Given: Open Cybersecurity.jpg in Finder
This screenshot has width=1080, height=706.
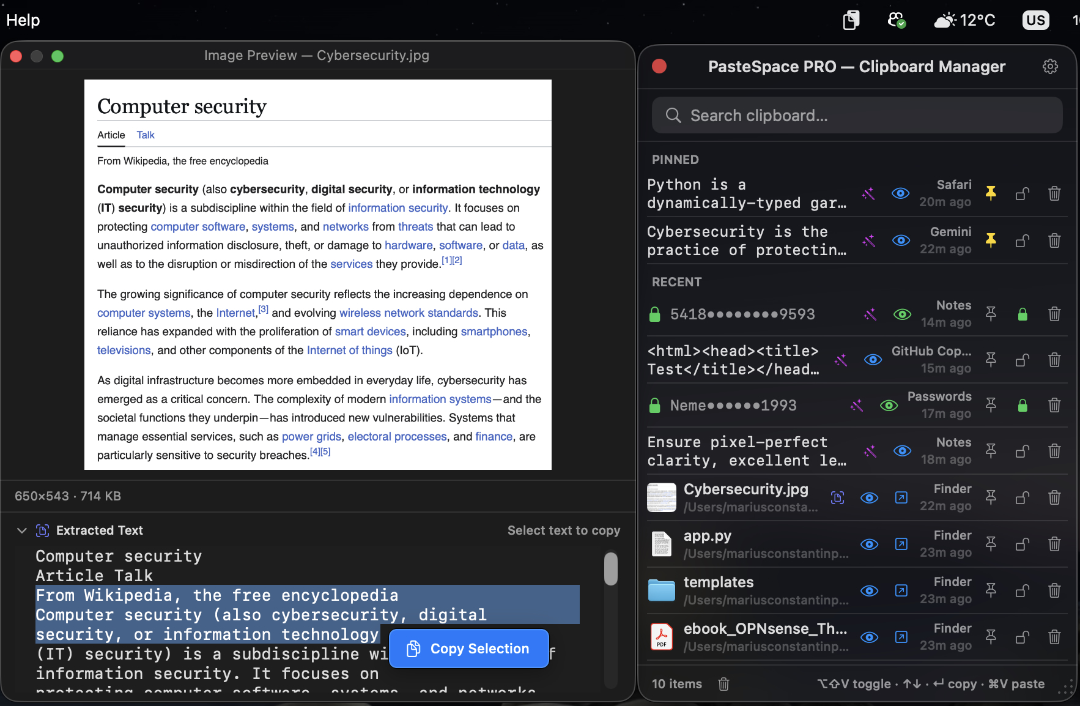Looking at the screenshot, I should pos(901,497).
